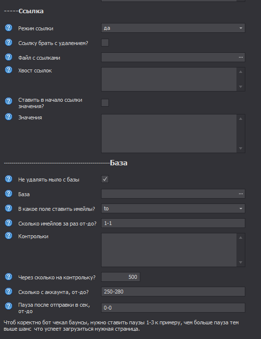Enable Ссылку брать с удалением checkbox
This screenshot has height=339, width=261.
(105, 43)
